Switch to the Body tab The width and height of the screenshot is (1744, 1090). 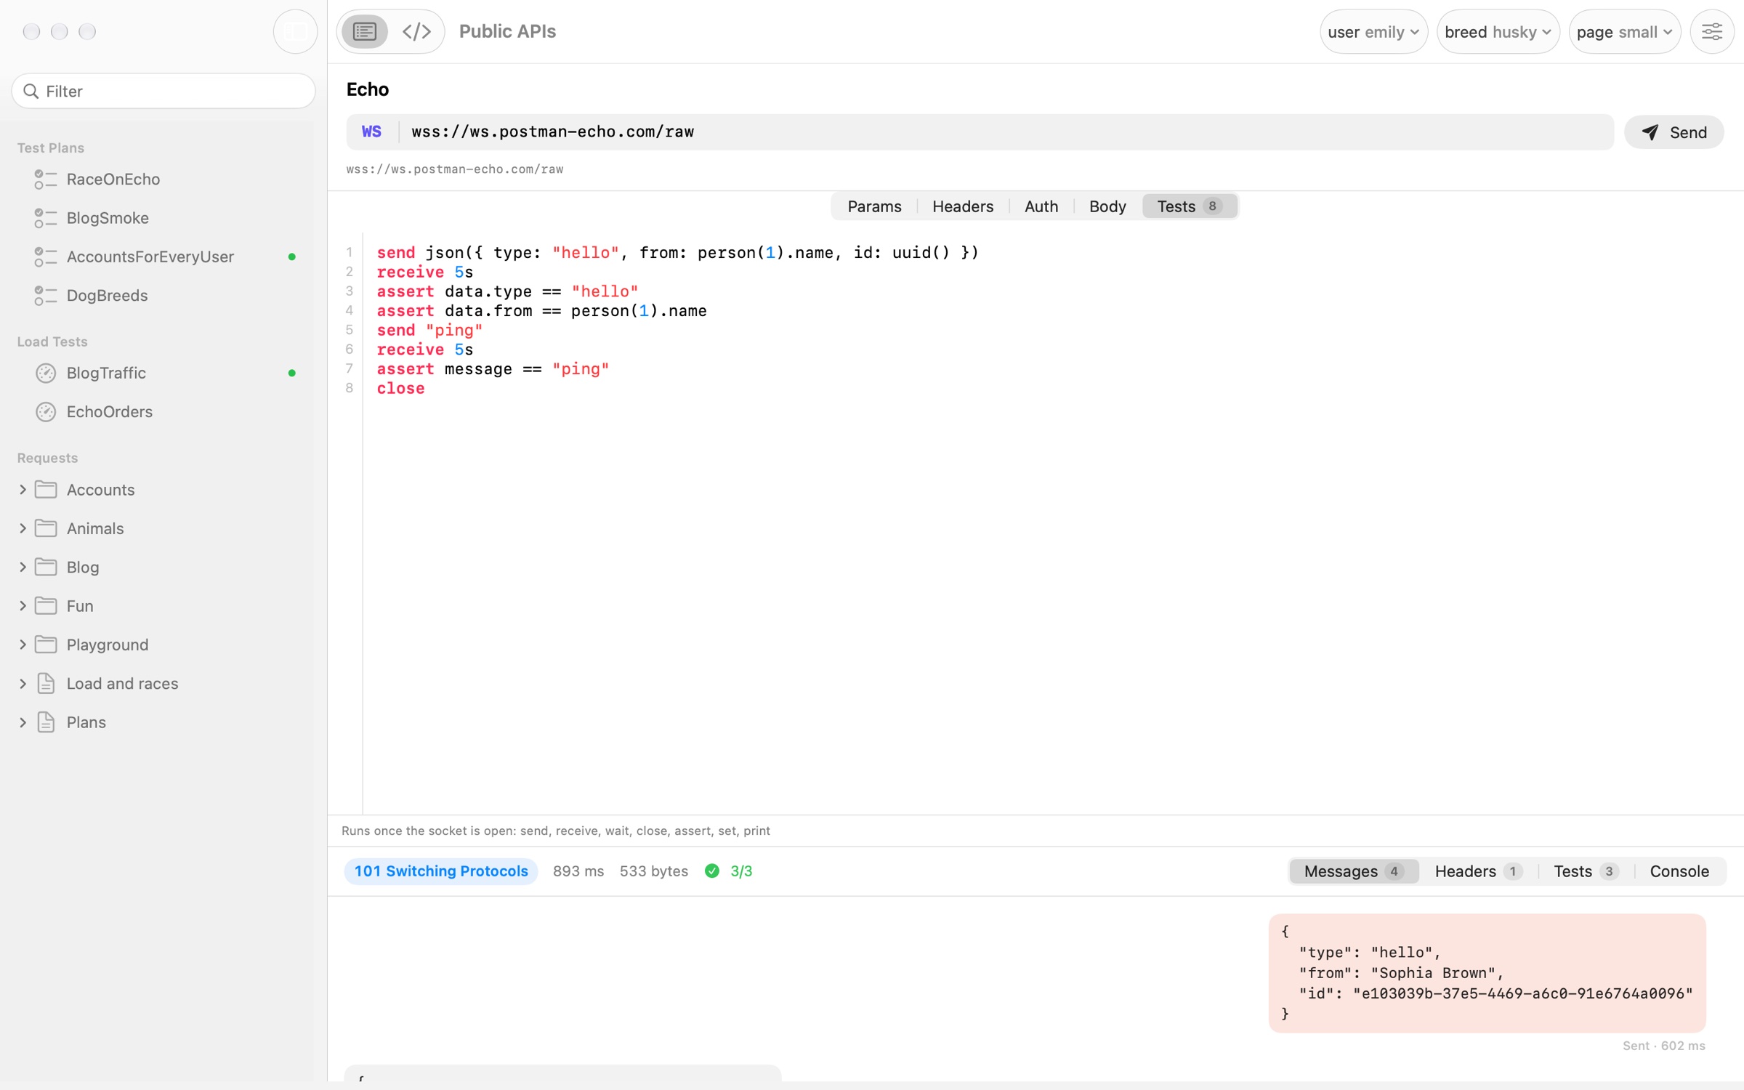coord(1107,206)
